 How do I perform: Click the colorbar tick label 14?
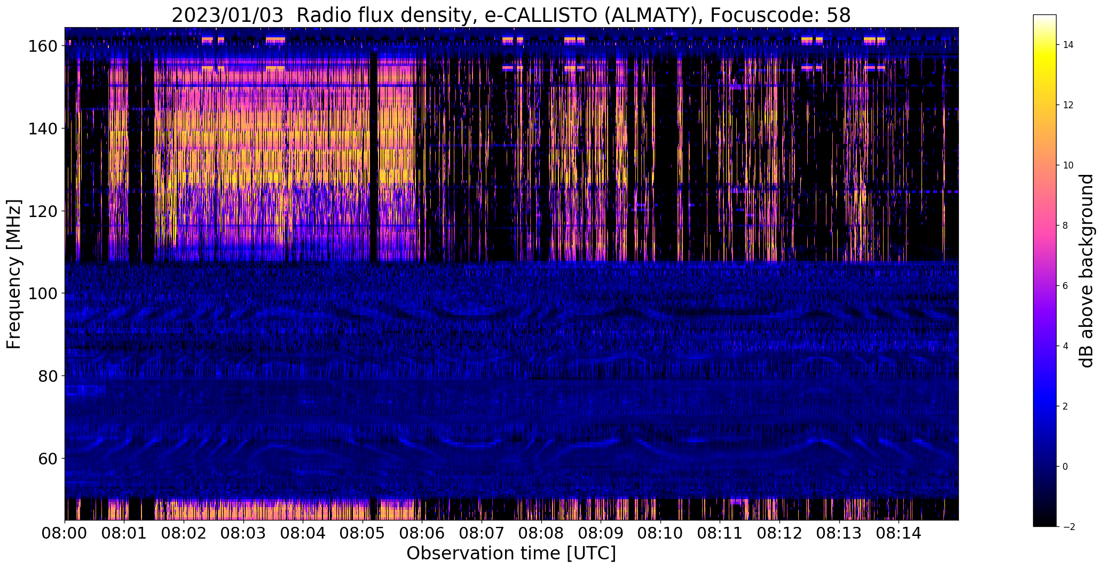pos(1068,45)
